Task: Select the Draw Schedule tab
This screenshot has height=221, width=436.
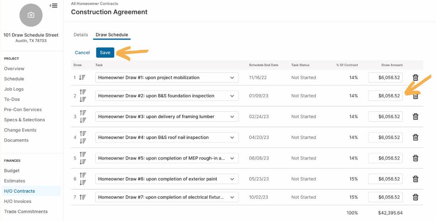Action: (112, 35)
